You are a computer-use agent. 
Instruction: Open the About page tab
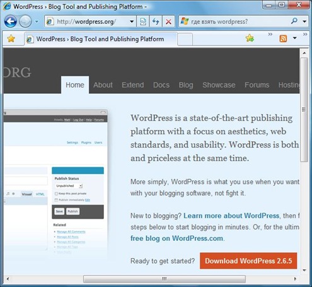(x=103, y=85)
